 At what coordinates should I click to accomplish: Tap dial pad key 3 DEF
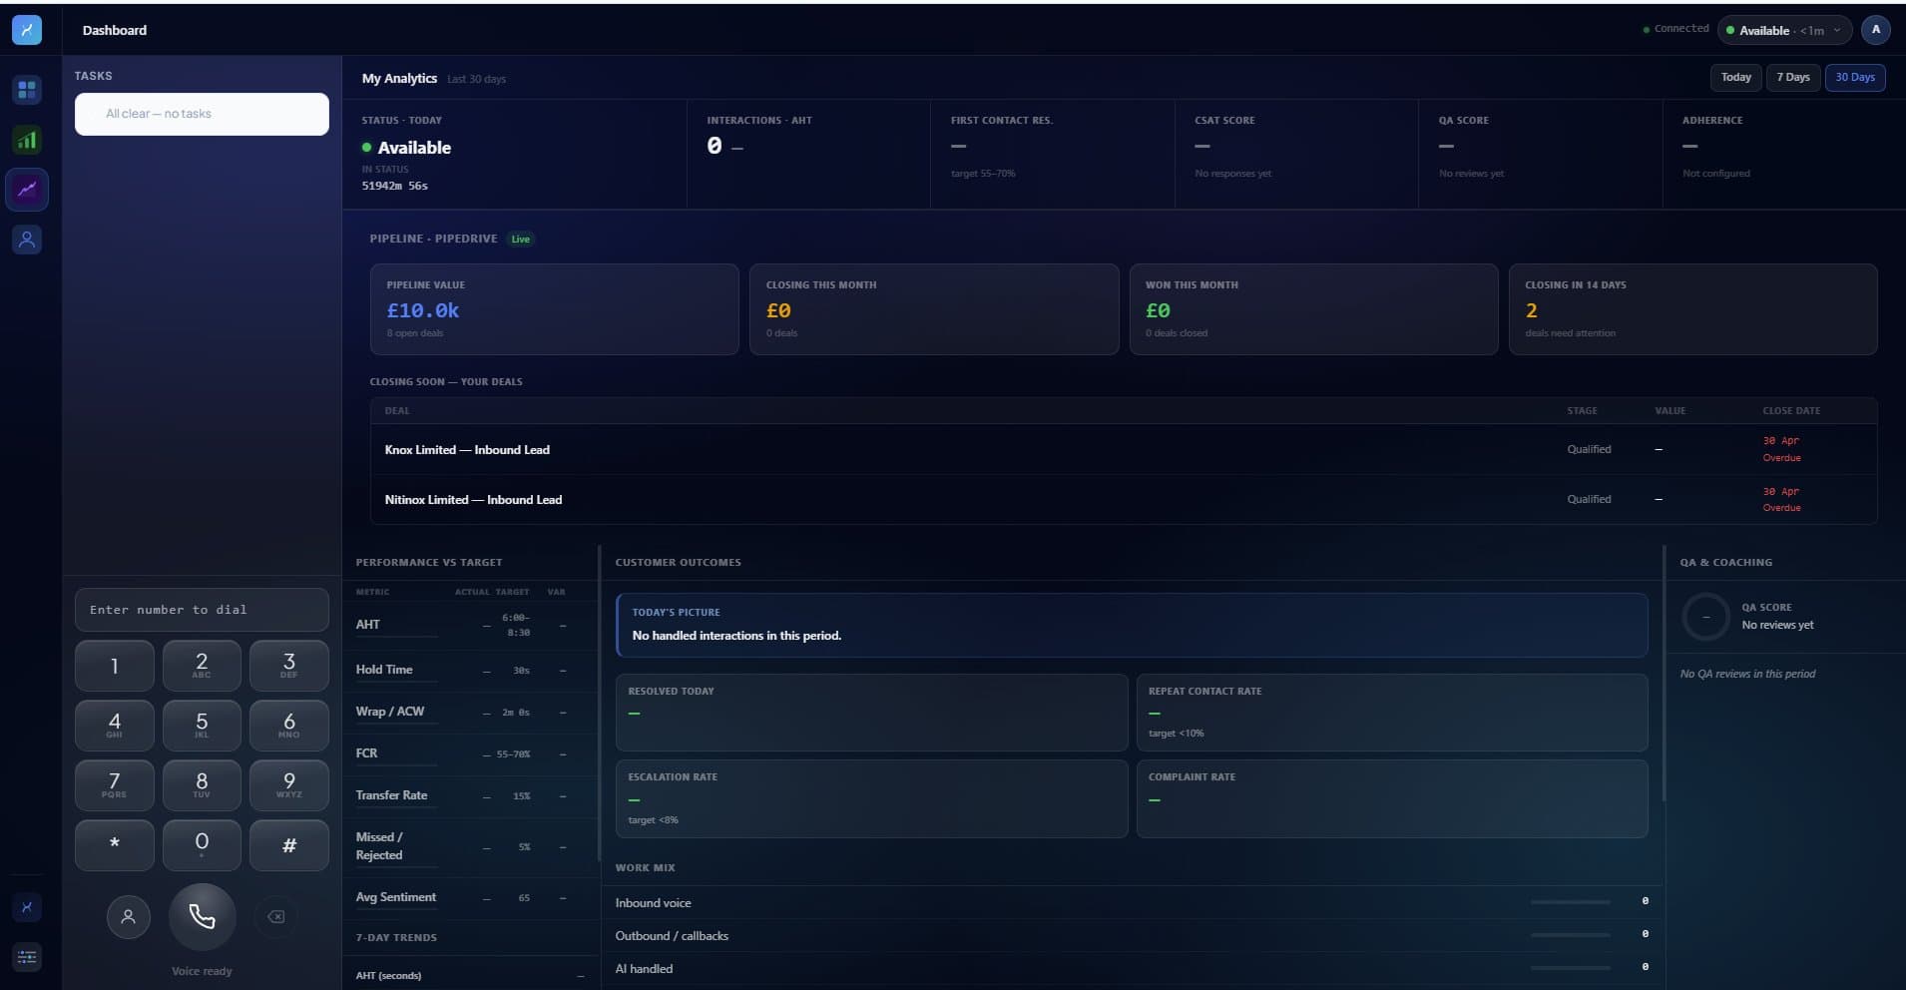coord(289,666)
